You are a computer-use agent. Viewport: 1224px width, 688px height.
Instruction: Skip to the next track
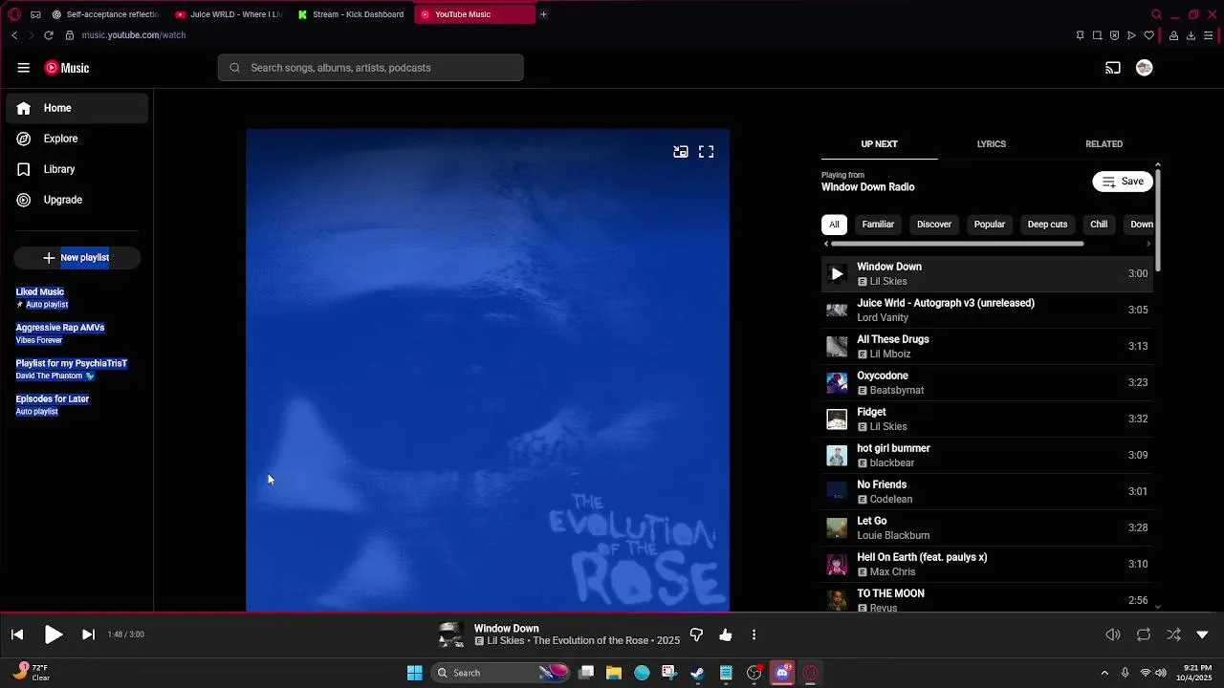point(88,634)
